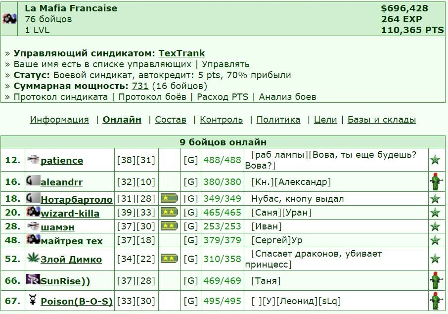Image resolution: width=448 pixels, height=314 pixels.
Task: Select the Онлайн tab
Action: [x=122, y=120]
